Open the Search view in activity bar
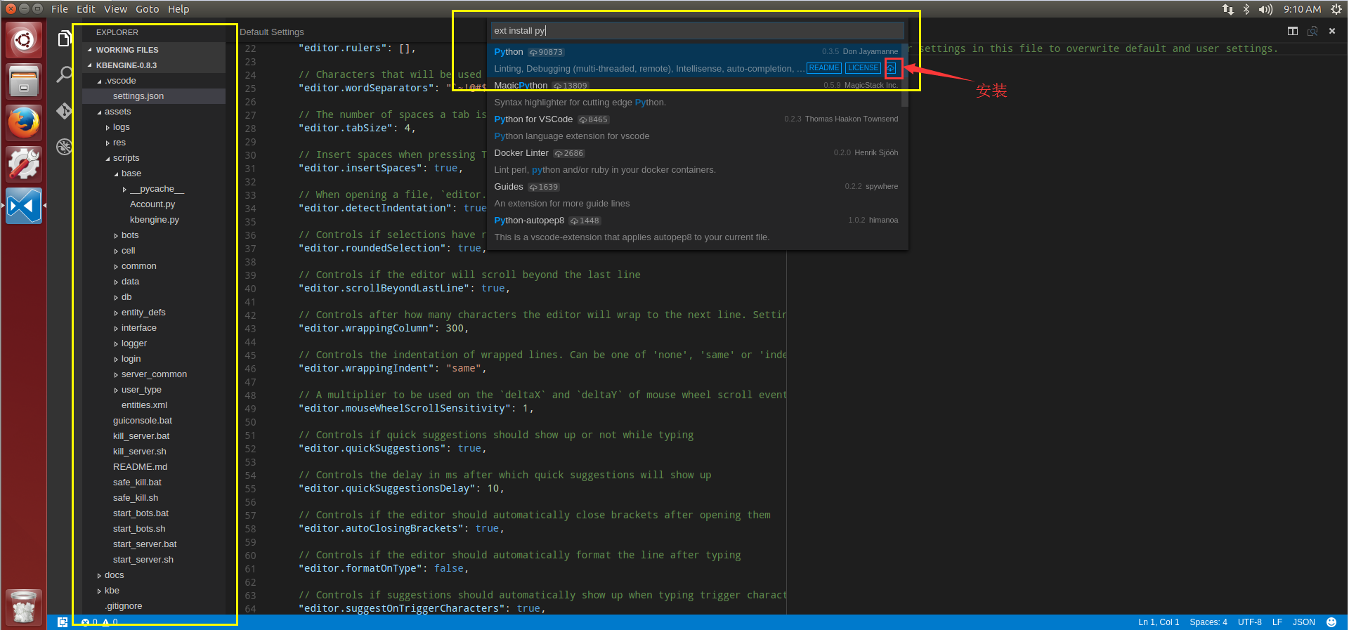Image resolution: width=1349 pixels, height=630 pixels. [64, 74]
